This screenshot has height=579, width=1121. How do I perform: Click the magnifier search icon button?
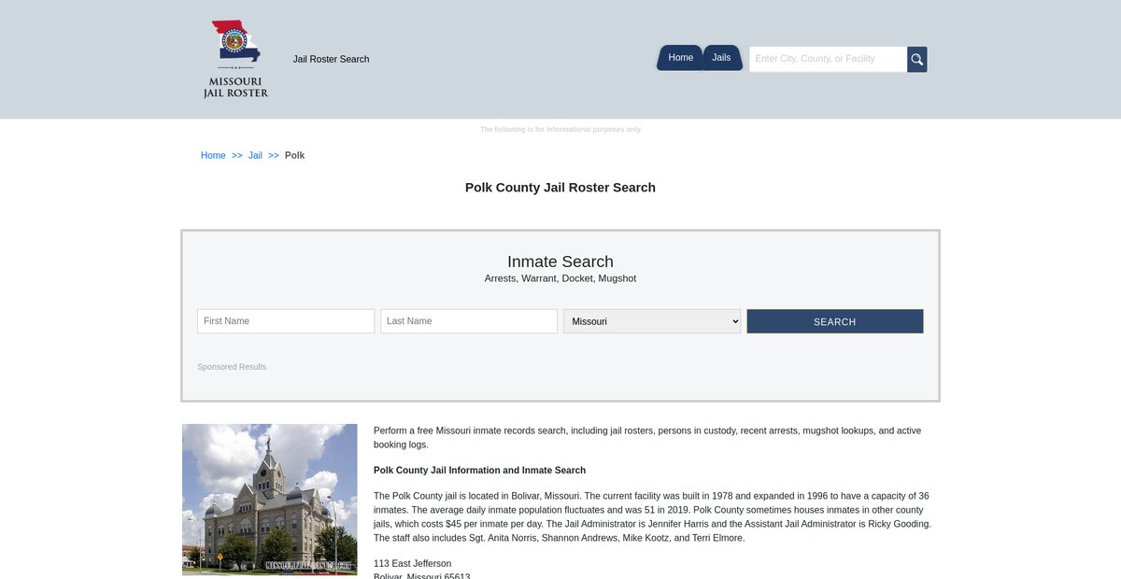pyautogui.click(x=917, y=59)
